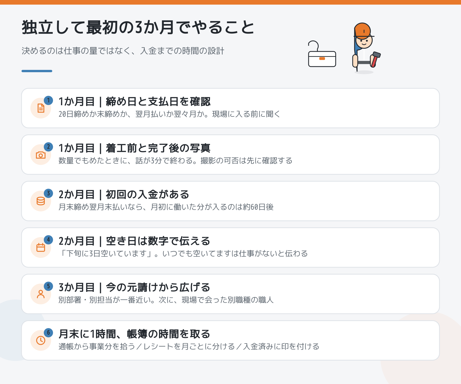
Task: Click heading 3か月目｜今の元請けから広げる
Action: pyautogui.click(x=134, y=287)
